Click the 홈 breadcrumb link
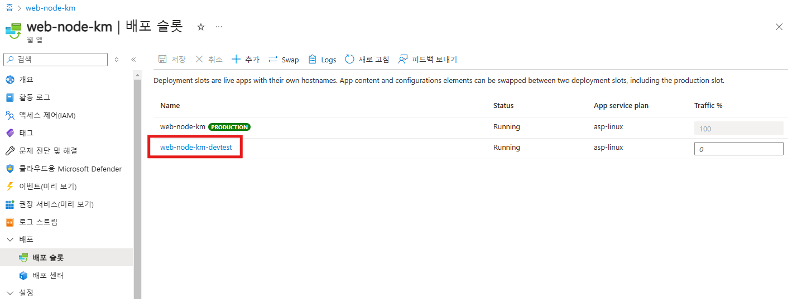 pos(9,8)
